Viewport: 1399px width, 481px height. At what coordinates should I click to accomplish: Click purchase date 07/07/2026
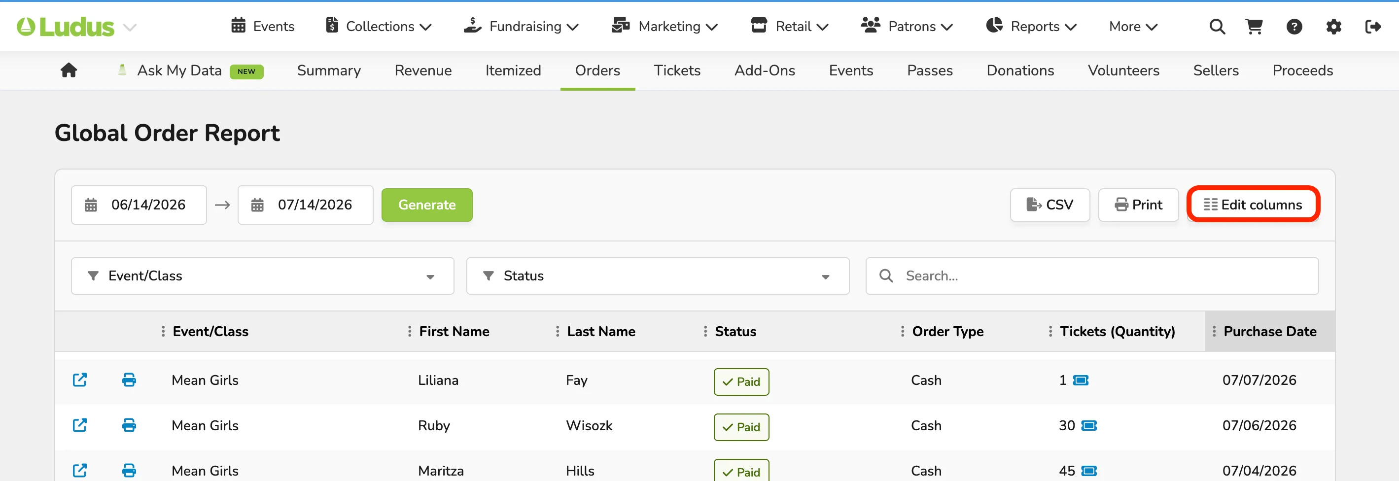(x=1259, y=380)
